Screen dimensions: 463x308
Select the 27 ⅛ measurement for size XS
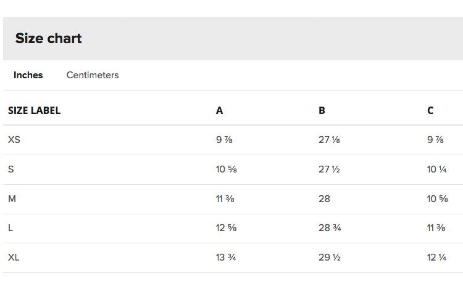click(329, 140)
